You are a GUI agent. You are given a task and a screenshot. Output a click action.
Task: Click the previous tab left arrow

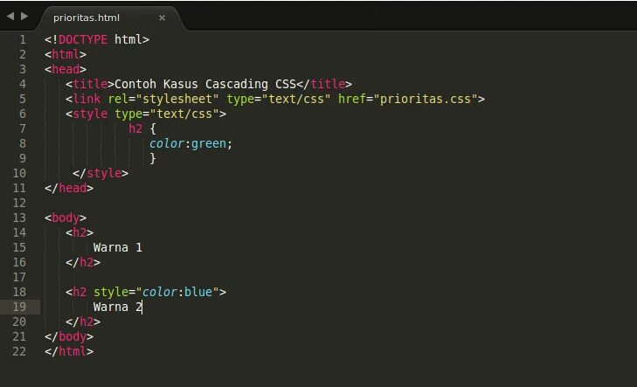(10, 17)
